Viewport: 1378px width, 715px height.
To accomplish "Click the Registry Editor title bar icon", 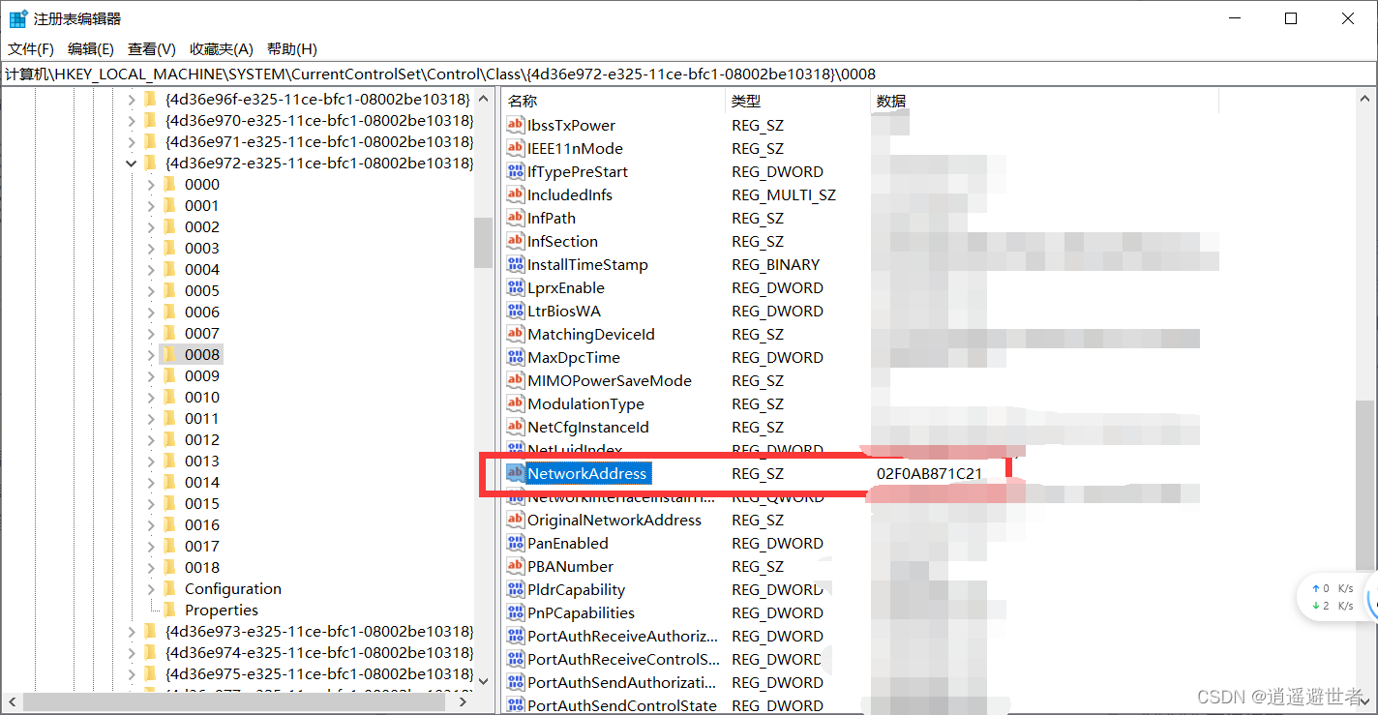I will point(17,18).
